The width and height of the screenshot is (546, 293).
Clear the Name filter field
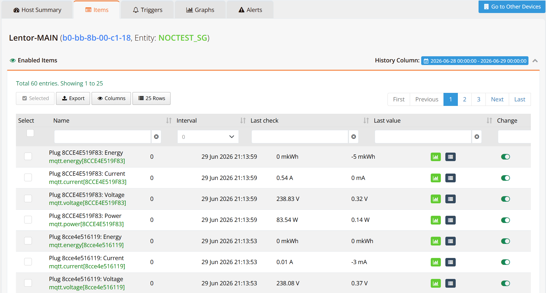click(156, 137)
